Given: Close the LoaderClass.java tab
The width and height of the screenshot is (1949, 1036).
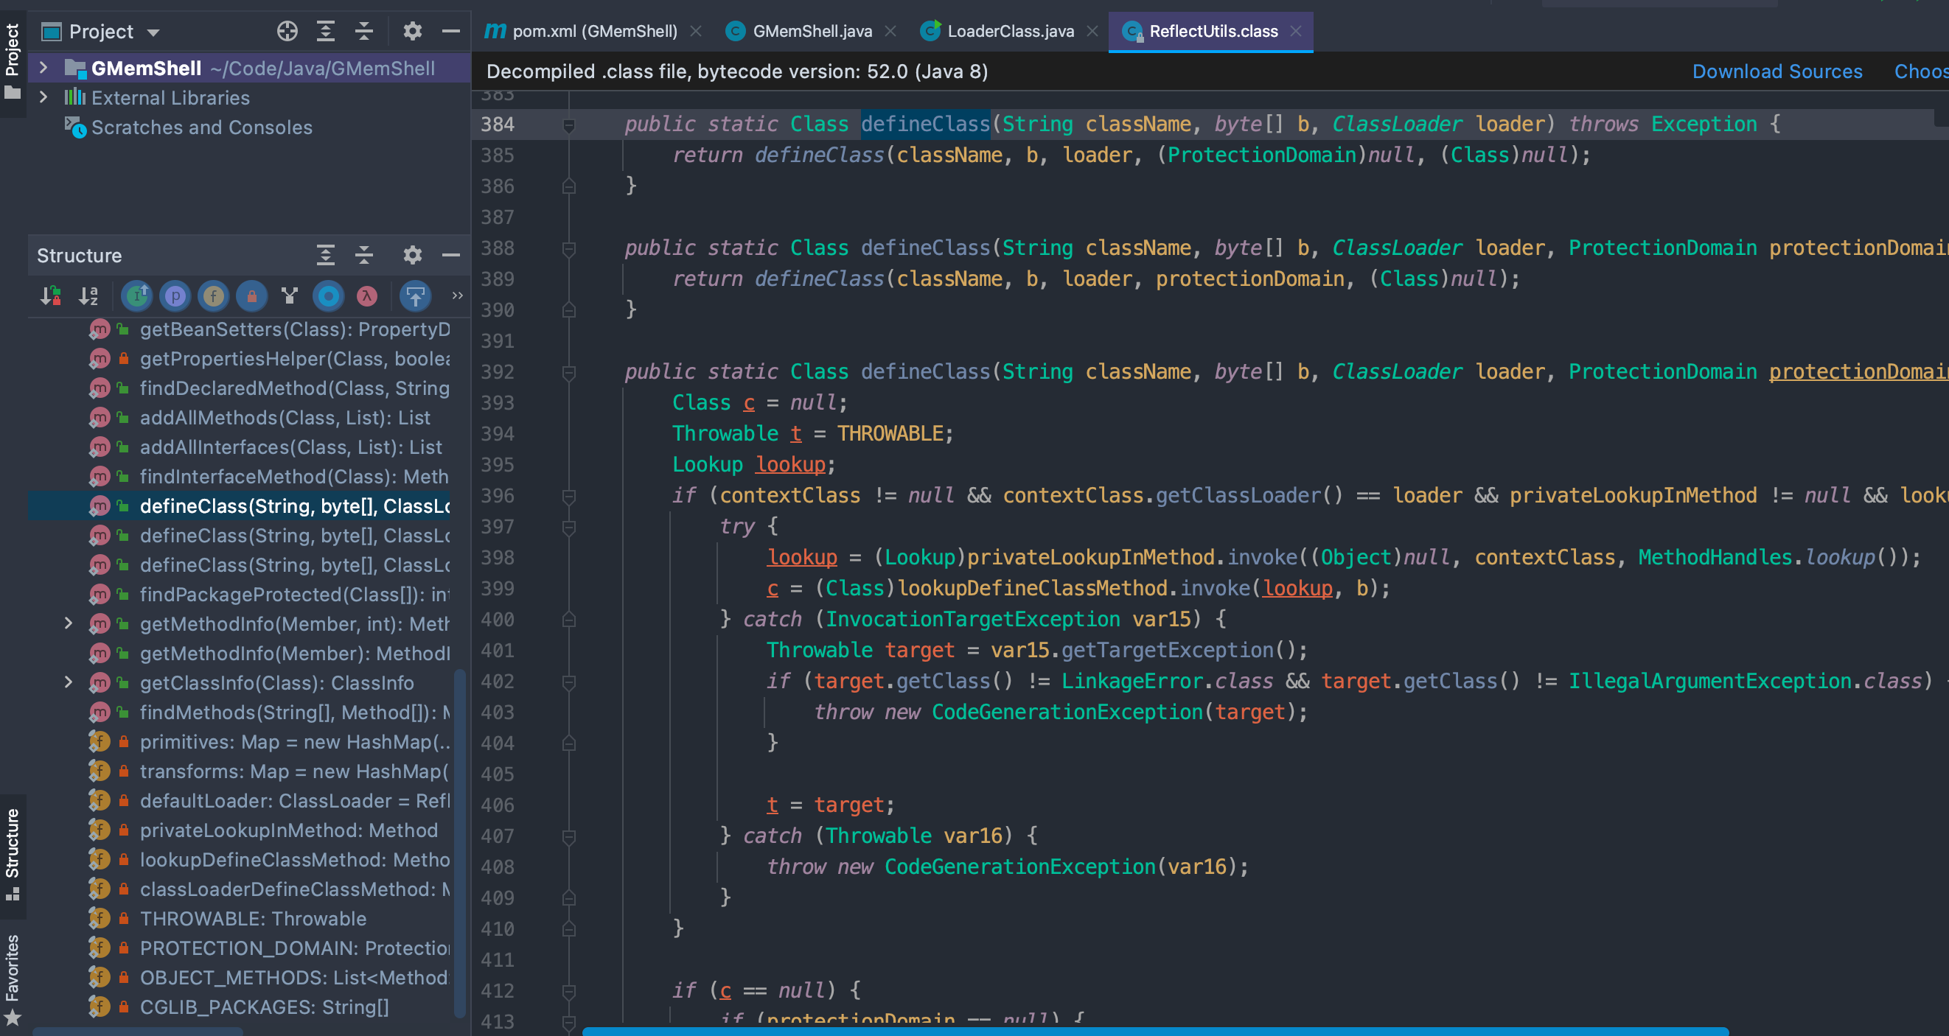Looking at the screenshot, I should [1092, 31].
